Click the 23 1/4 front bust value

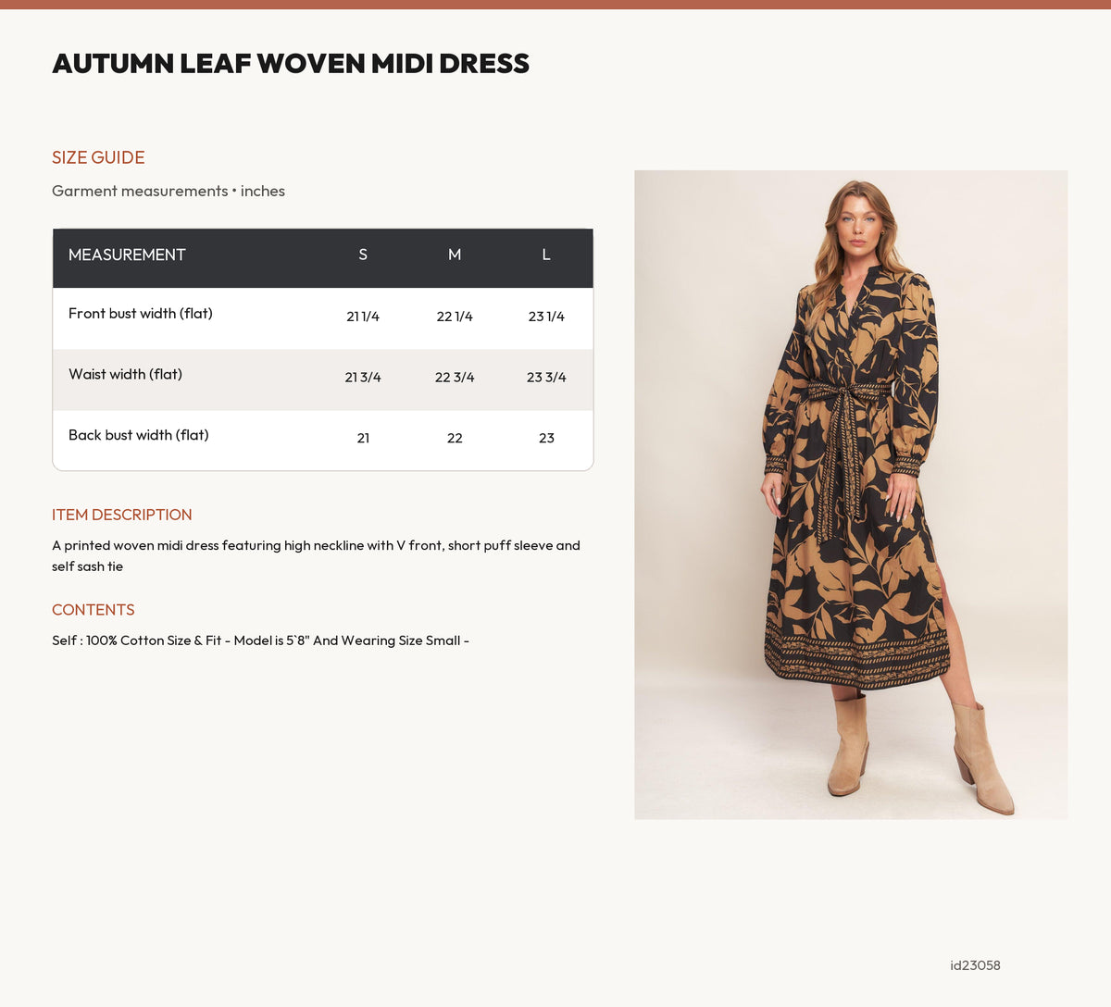coord(546,317)
